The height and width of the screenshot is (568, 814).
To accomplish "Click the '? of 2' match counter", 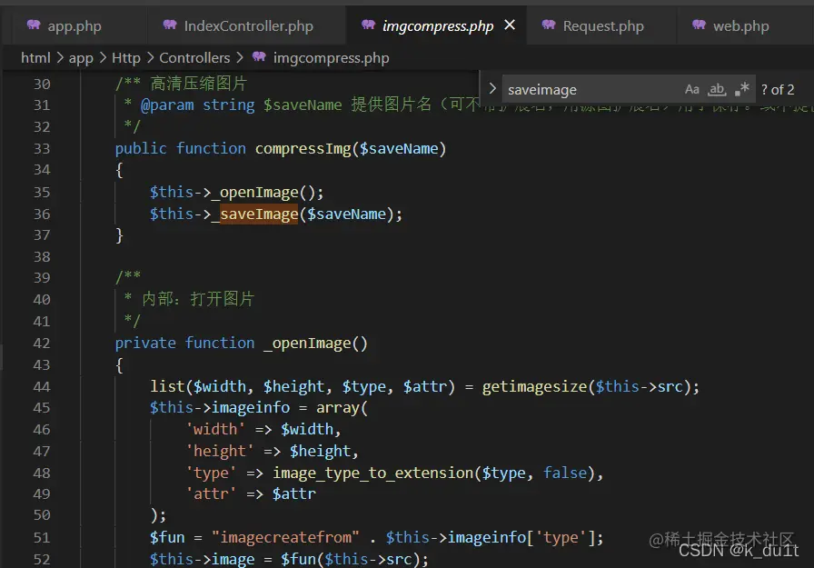I will (777, 90).
